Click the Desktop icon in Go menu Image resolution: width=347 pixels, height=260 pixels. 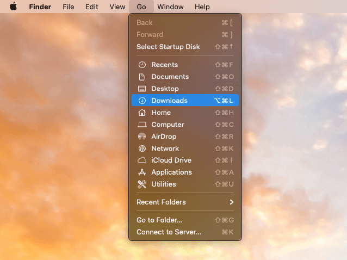pyautogui.click(x=142, y=89)
